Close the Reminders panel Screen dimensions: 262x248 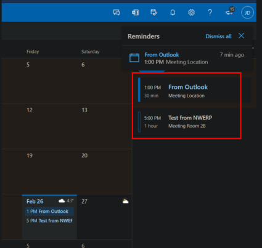pyautogui.click(x=241, y=36)
